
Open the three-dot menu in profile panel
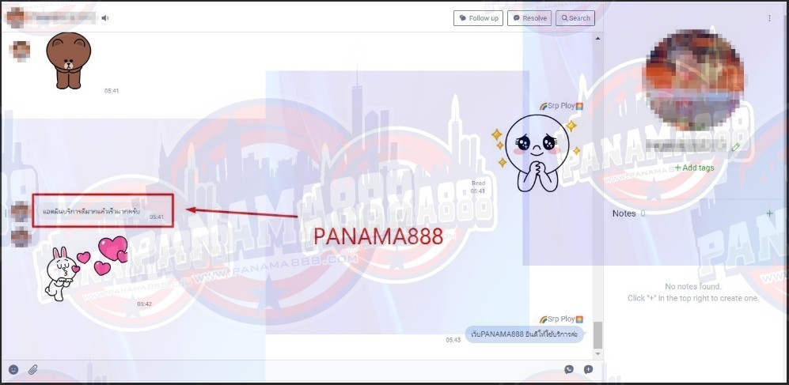click(769, 18)
